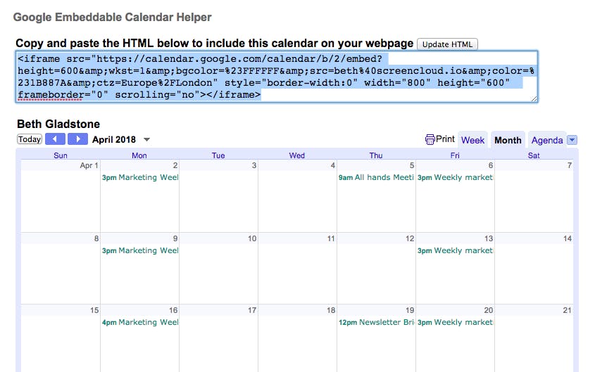This screenshot has height=372, width=595.
Task: Switch to the Week view tab
Action: (472, 140)
